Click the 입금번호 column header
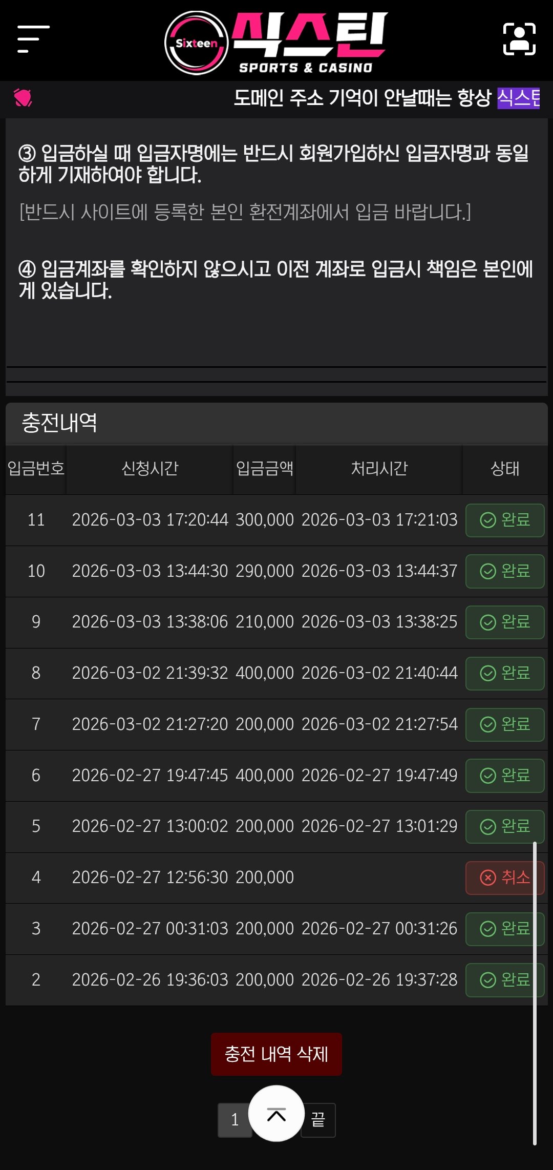This screenshot has width=553, height=1170. coord(36,469)
